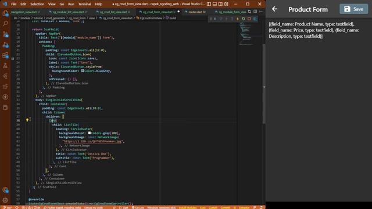Screen dimensions: 372x209
Task: Open the Source Control view
Action: [5, 34]
